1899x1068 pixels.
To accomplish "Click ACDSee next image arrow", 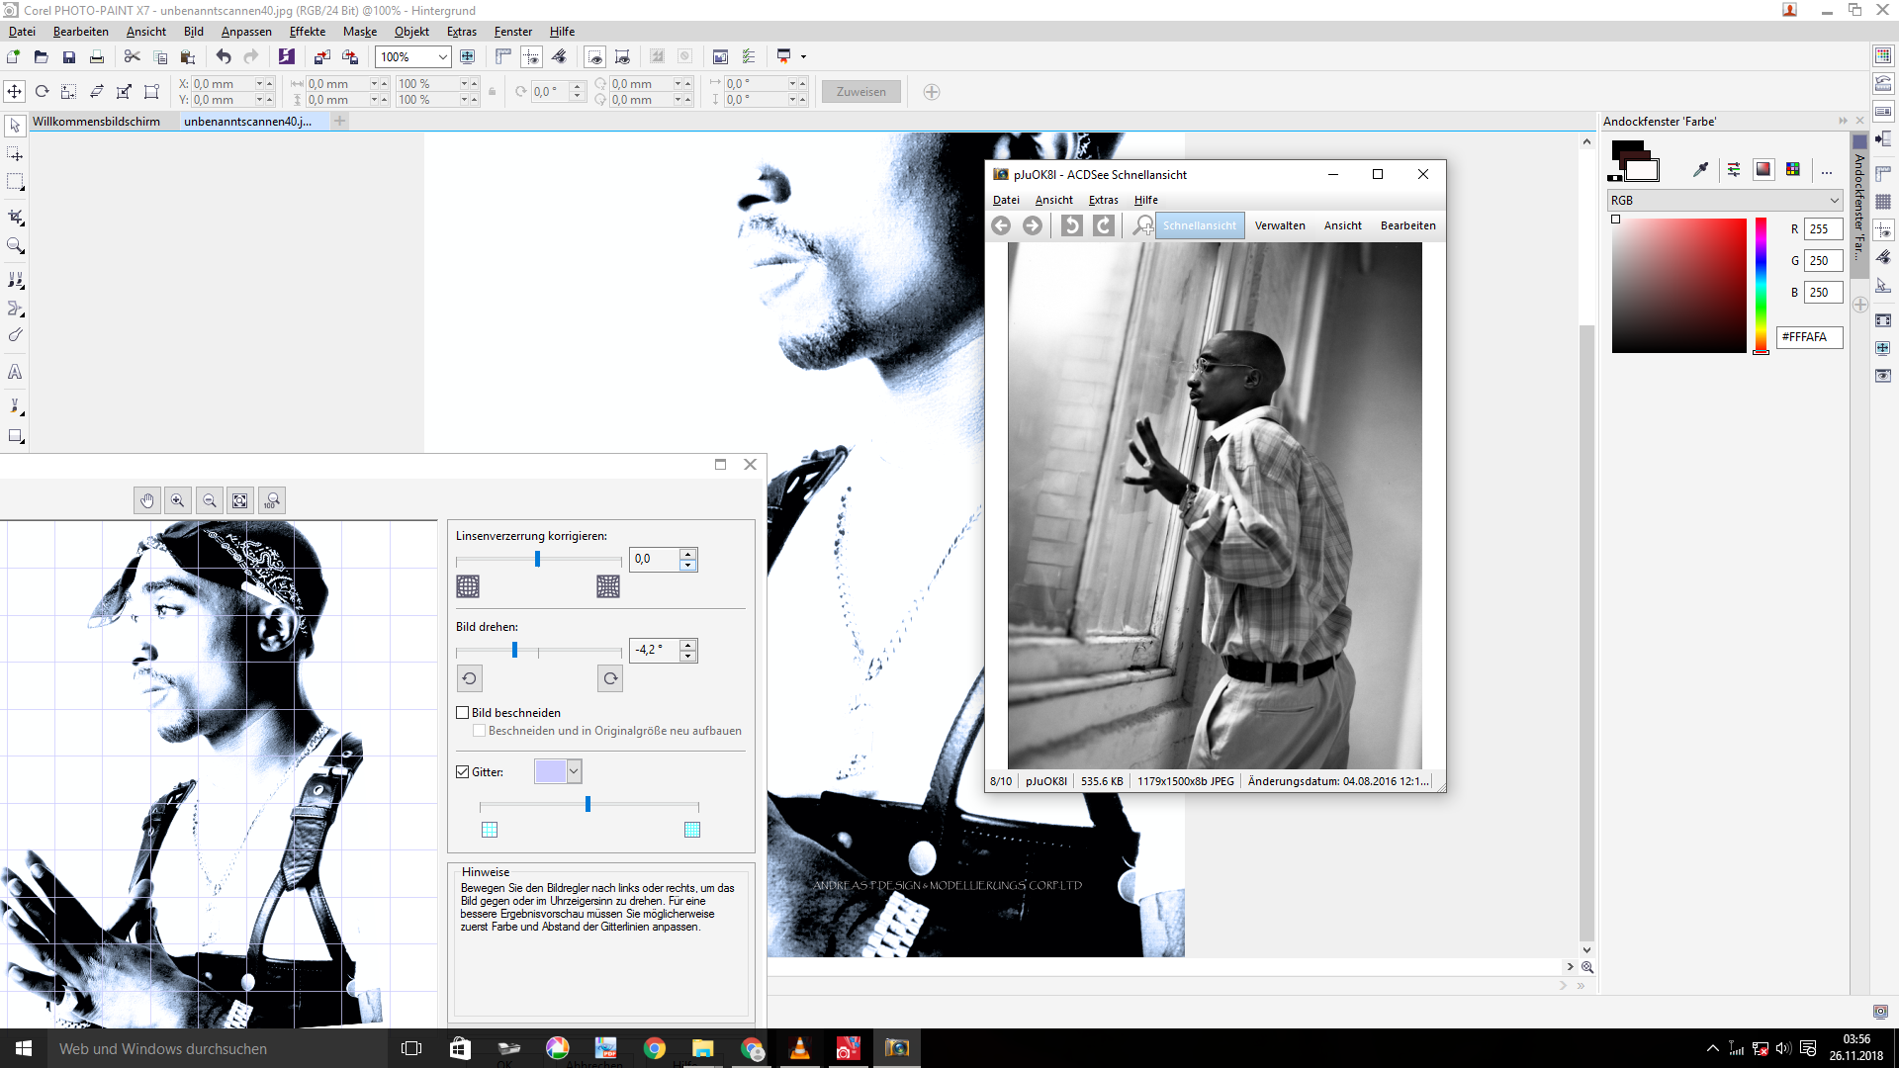I will [x=1033, y=225].
